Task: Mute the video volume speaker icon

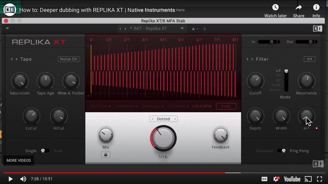Action: (23, 179)
